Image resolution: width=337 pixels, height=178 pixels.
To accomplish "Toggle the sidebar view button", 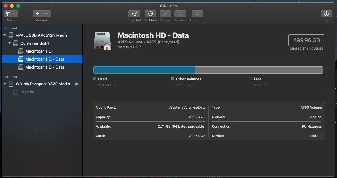I will pyautogui.click(x=8, y=14).
